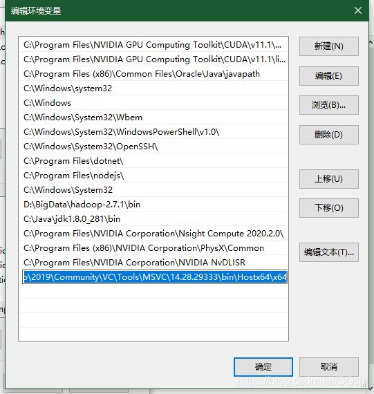Select the C:\Windows\system32 lowercase entry
Image resolution: width=374 pixels, height=394 pixels.
pos(154,88)
